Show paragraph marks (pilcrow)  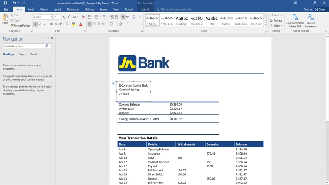140,17
